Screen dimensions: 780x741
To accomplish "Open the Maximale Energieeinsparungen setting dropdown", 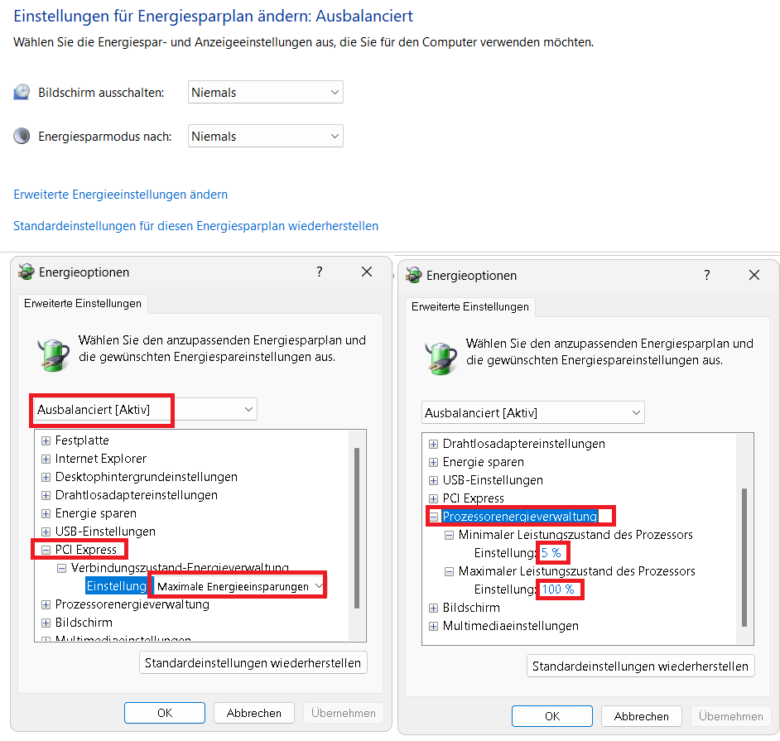I will point(238,586).
